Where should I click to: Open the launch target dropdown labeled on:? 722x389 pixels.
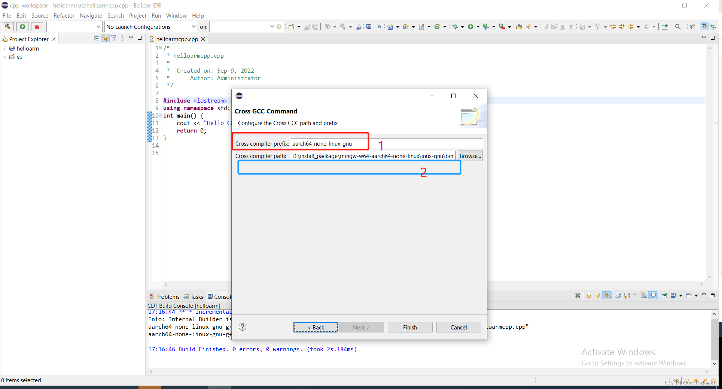coord(272,27)
